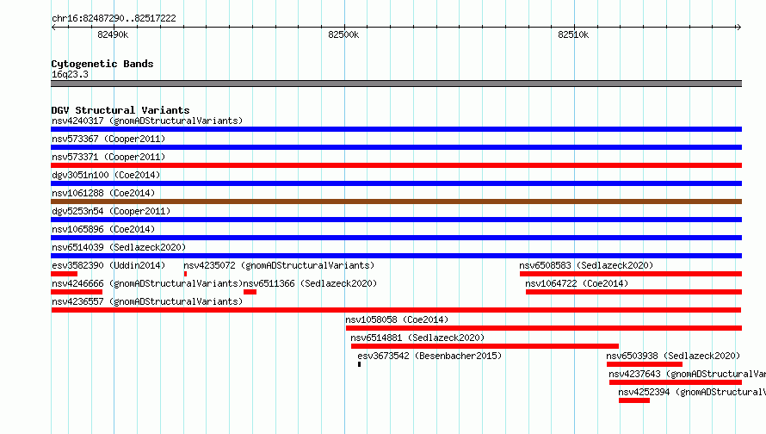
Task: Click the blue dgv5253n54 variant bar
Action: coord(396,220)
